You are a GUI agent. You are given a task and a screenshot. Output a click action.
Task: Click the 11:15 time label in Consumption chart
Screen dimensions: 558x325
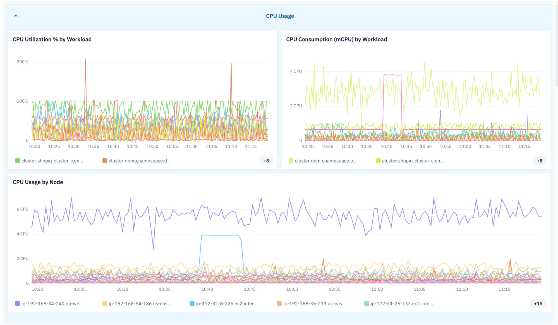(524, 146)
